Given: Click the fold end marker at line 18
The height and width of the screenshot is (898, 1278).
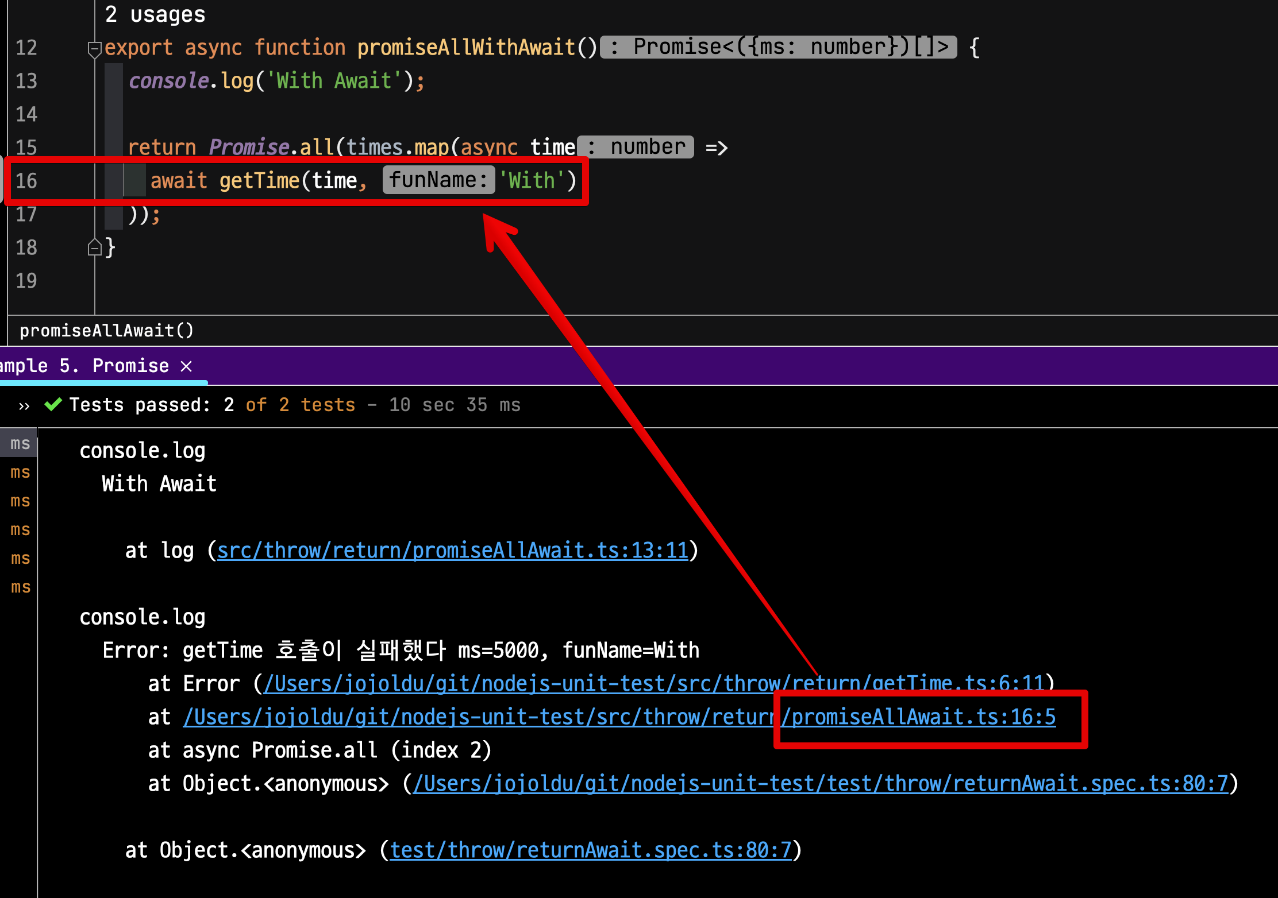Looking at the screenshot, I should [94, 247].
